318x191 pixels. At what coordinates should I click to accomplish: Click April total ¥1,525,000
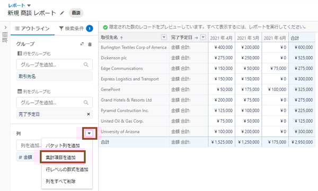222,142
